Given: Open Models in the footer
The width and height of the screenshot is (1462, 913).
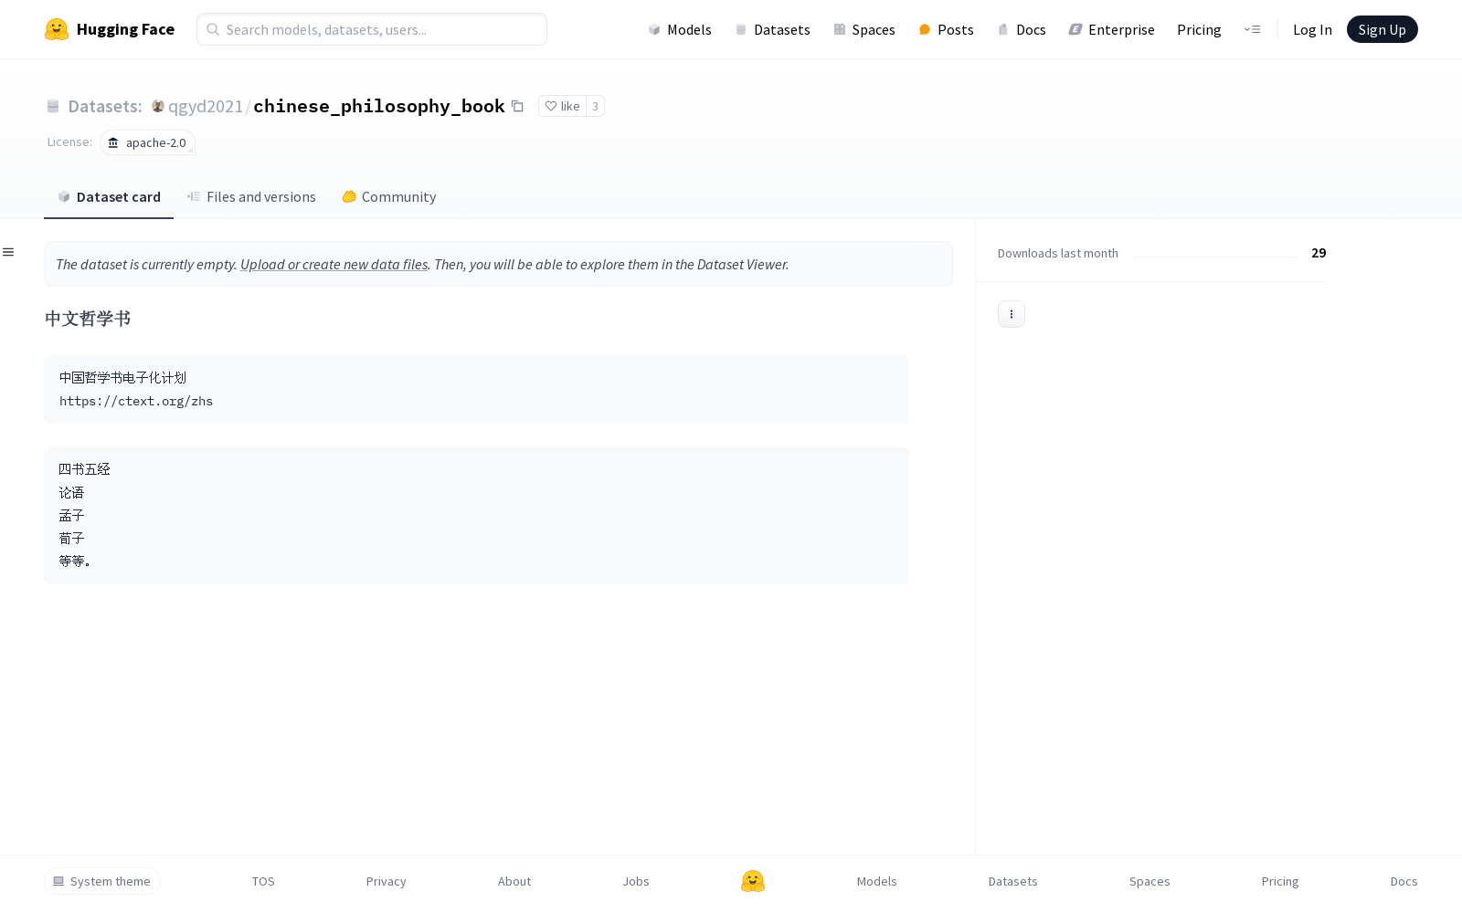Looking at the screenshot, I should pyautogui.click(x=877, y=881).
